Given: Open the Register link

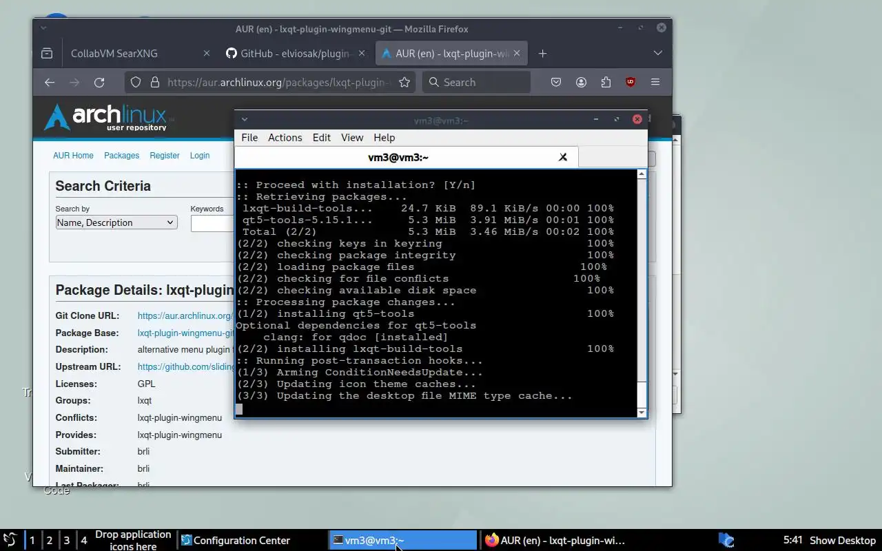Looking at the screenshot, I should (165, 156).
